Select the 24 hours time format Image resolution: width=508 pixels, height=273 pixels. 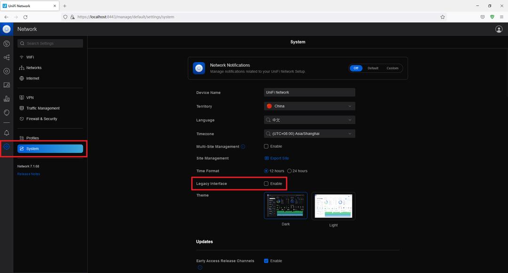[289, 171]
